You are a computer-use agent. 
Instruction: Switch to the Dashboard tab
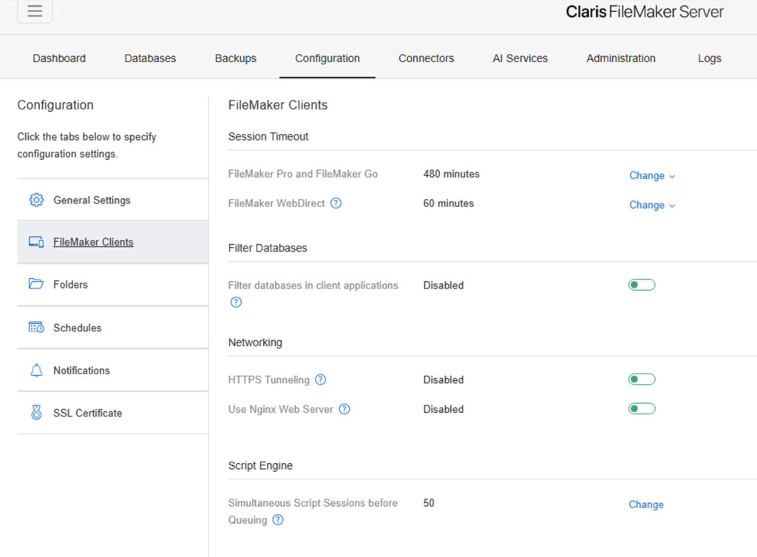[59, 58]
